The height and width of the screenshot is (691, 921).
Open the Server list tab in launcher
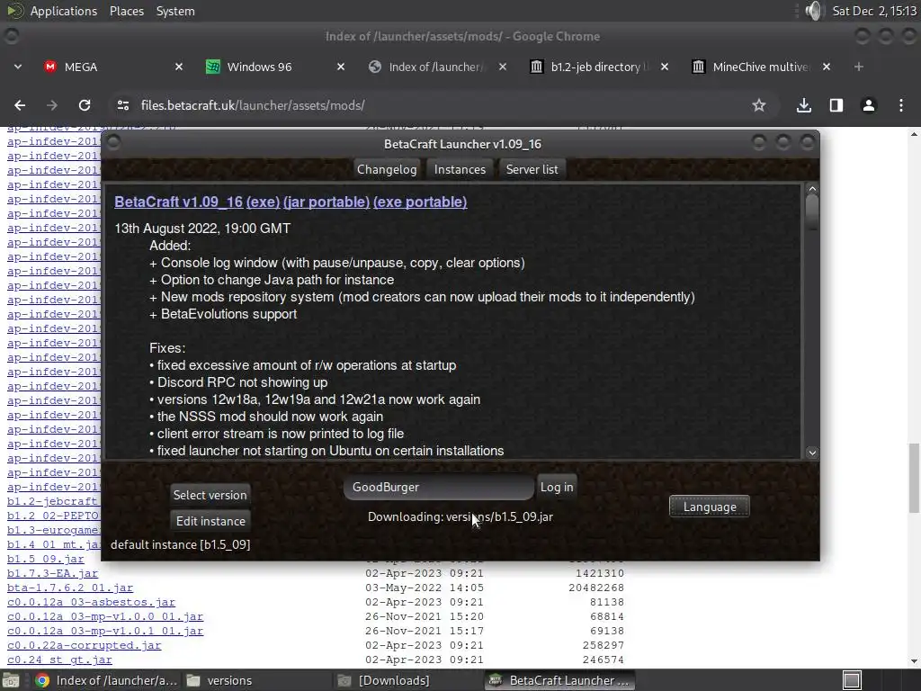pos(532,169)
